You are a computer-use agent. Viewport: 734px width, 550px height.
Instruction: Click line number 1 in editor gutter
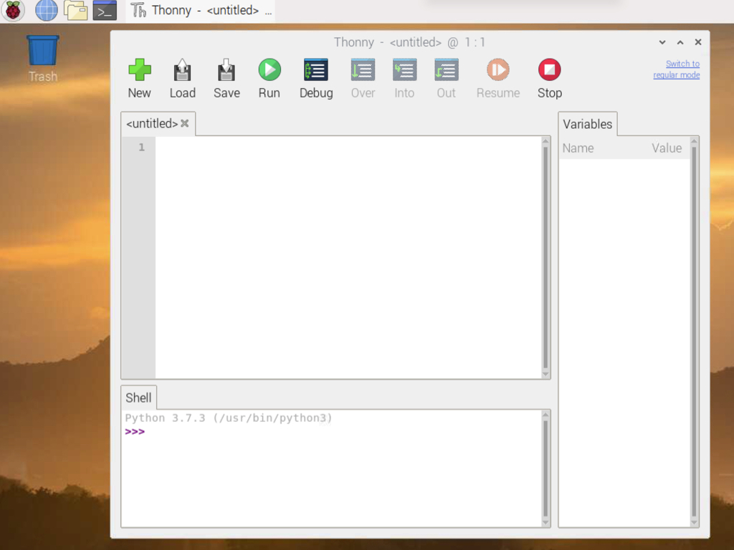pos(141,148)
